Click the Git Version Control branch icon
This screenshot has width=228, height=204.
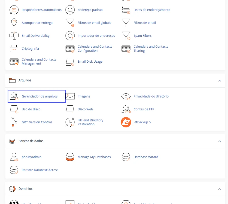pyautogui.click(x=14, y=122)
